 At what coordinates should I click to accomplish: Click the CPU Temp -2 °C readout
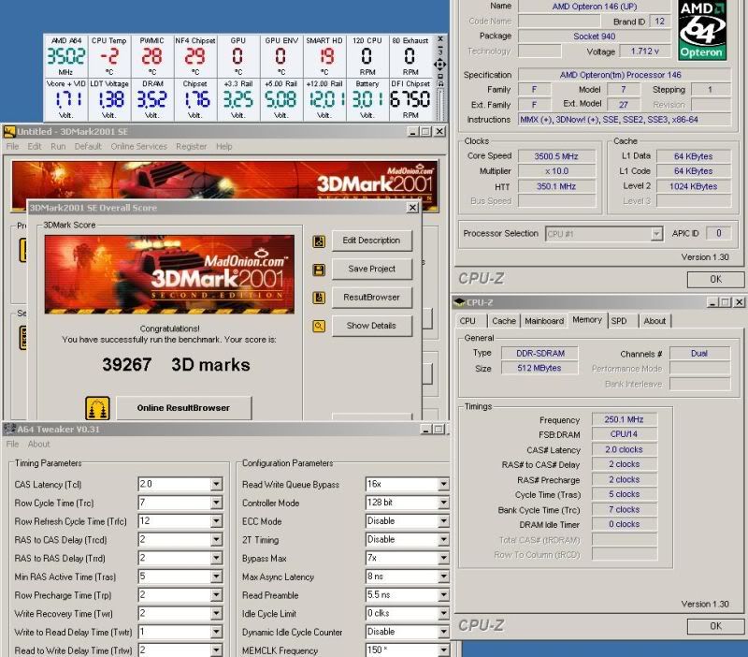pyautogui.click(x=108, y=56)
